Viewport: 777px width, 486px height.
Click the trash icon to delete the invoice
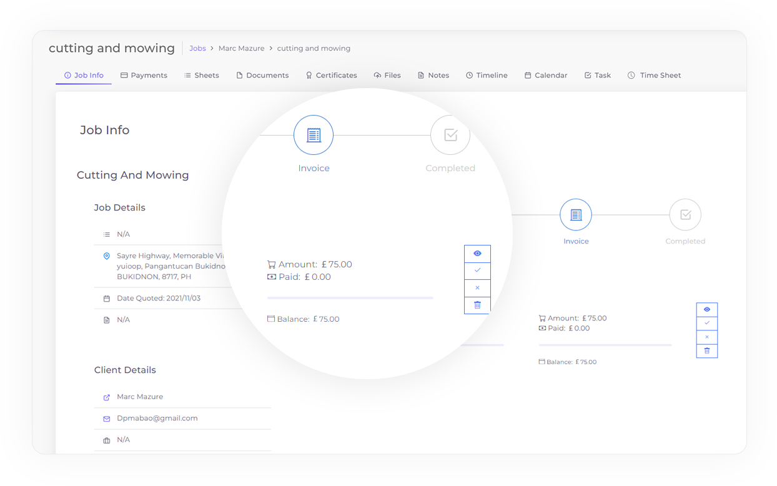[477, 305]
